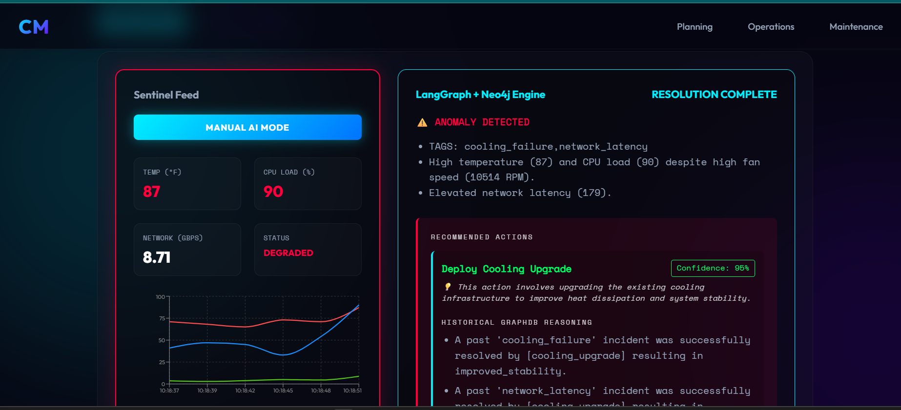Click the lightbulb icon in cooling description
The height and width of the screenshot is (410, 901).
(x=448, y=287)
